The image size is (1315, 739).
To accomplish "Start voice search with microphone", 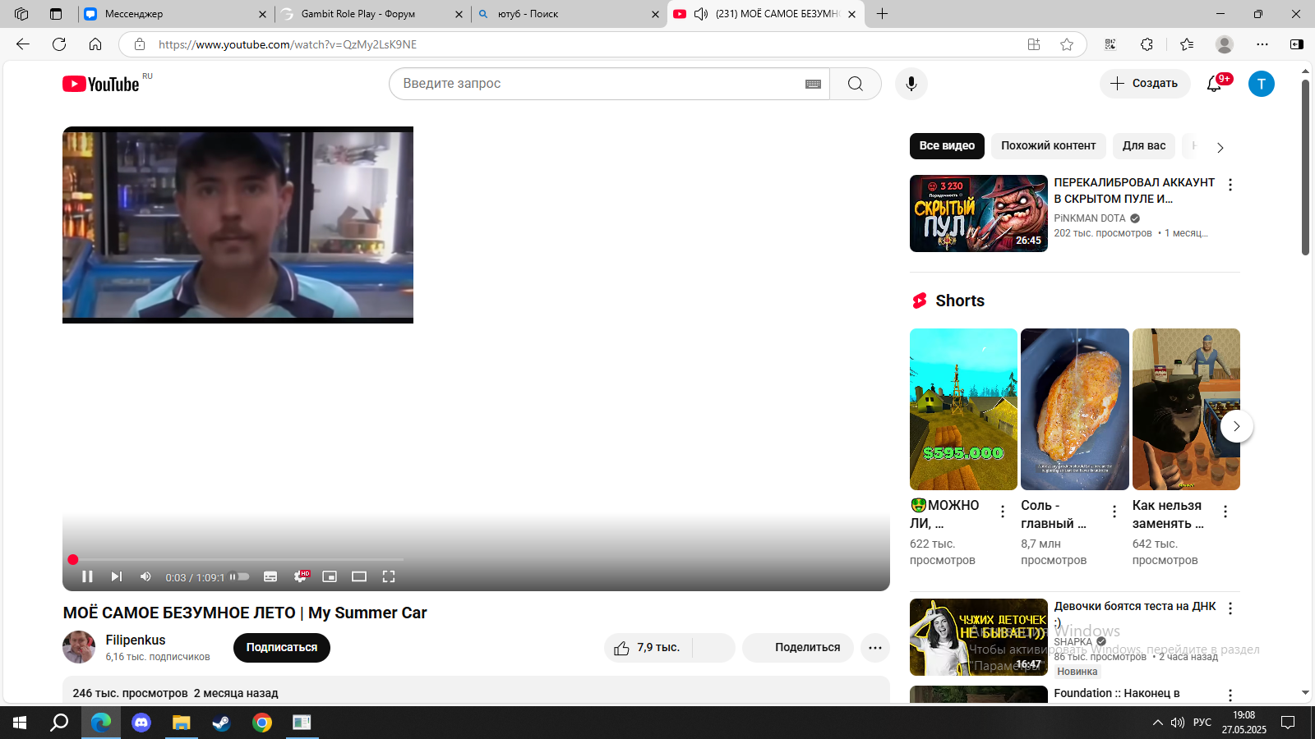I will [x=911, y=84].
